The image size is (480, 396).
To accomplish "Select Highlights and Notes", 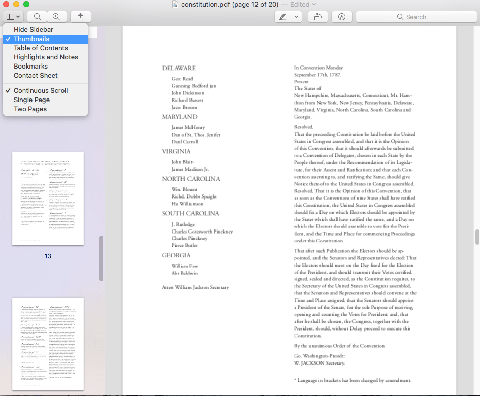I will pos(45,57).
